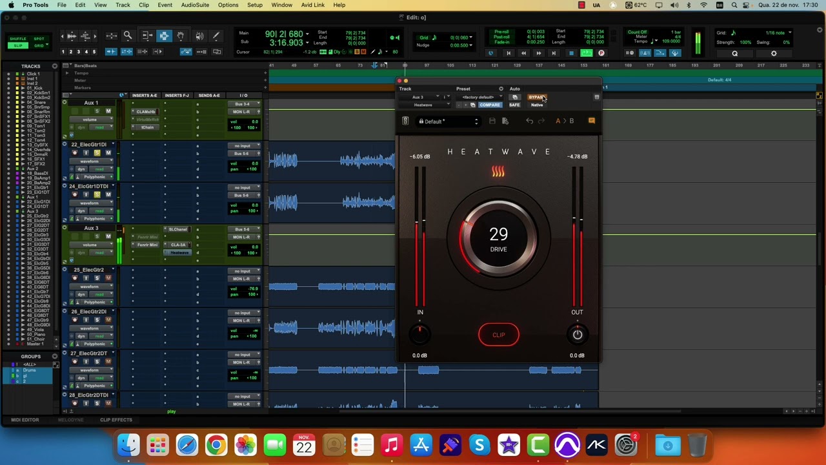Click the Record transport button
Image resolution: width=826 pixels, height=465 pixels.
click(601, 53)
